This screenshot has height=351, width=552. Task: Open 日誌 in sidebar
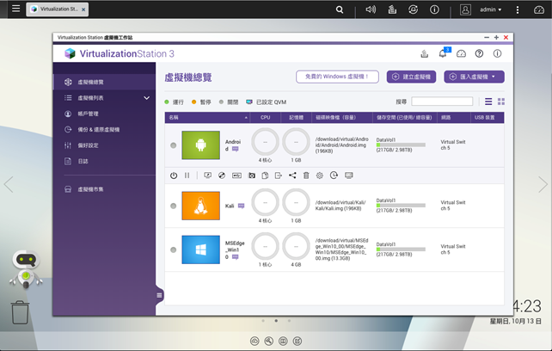[x=104, y=161]
